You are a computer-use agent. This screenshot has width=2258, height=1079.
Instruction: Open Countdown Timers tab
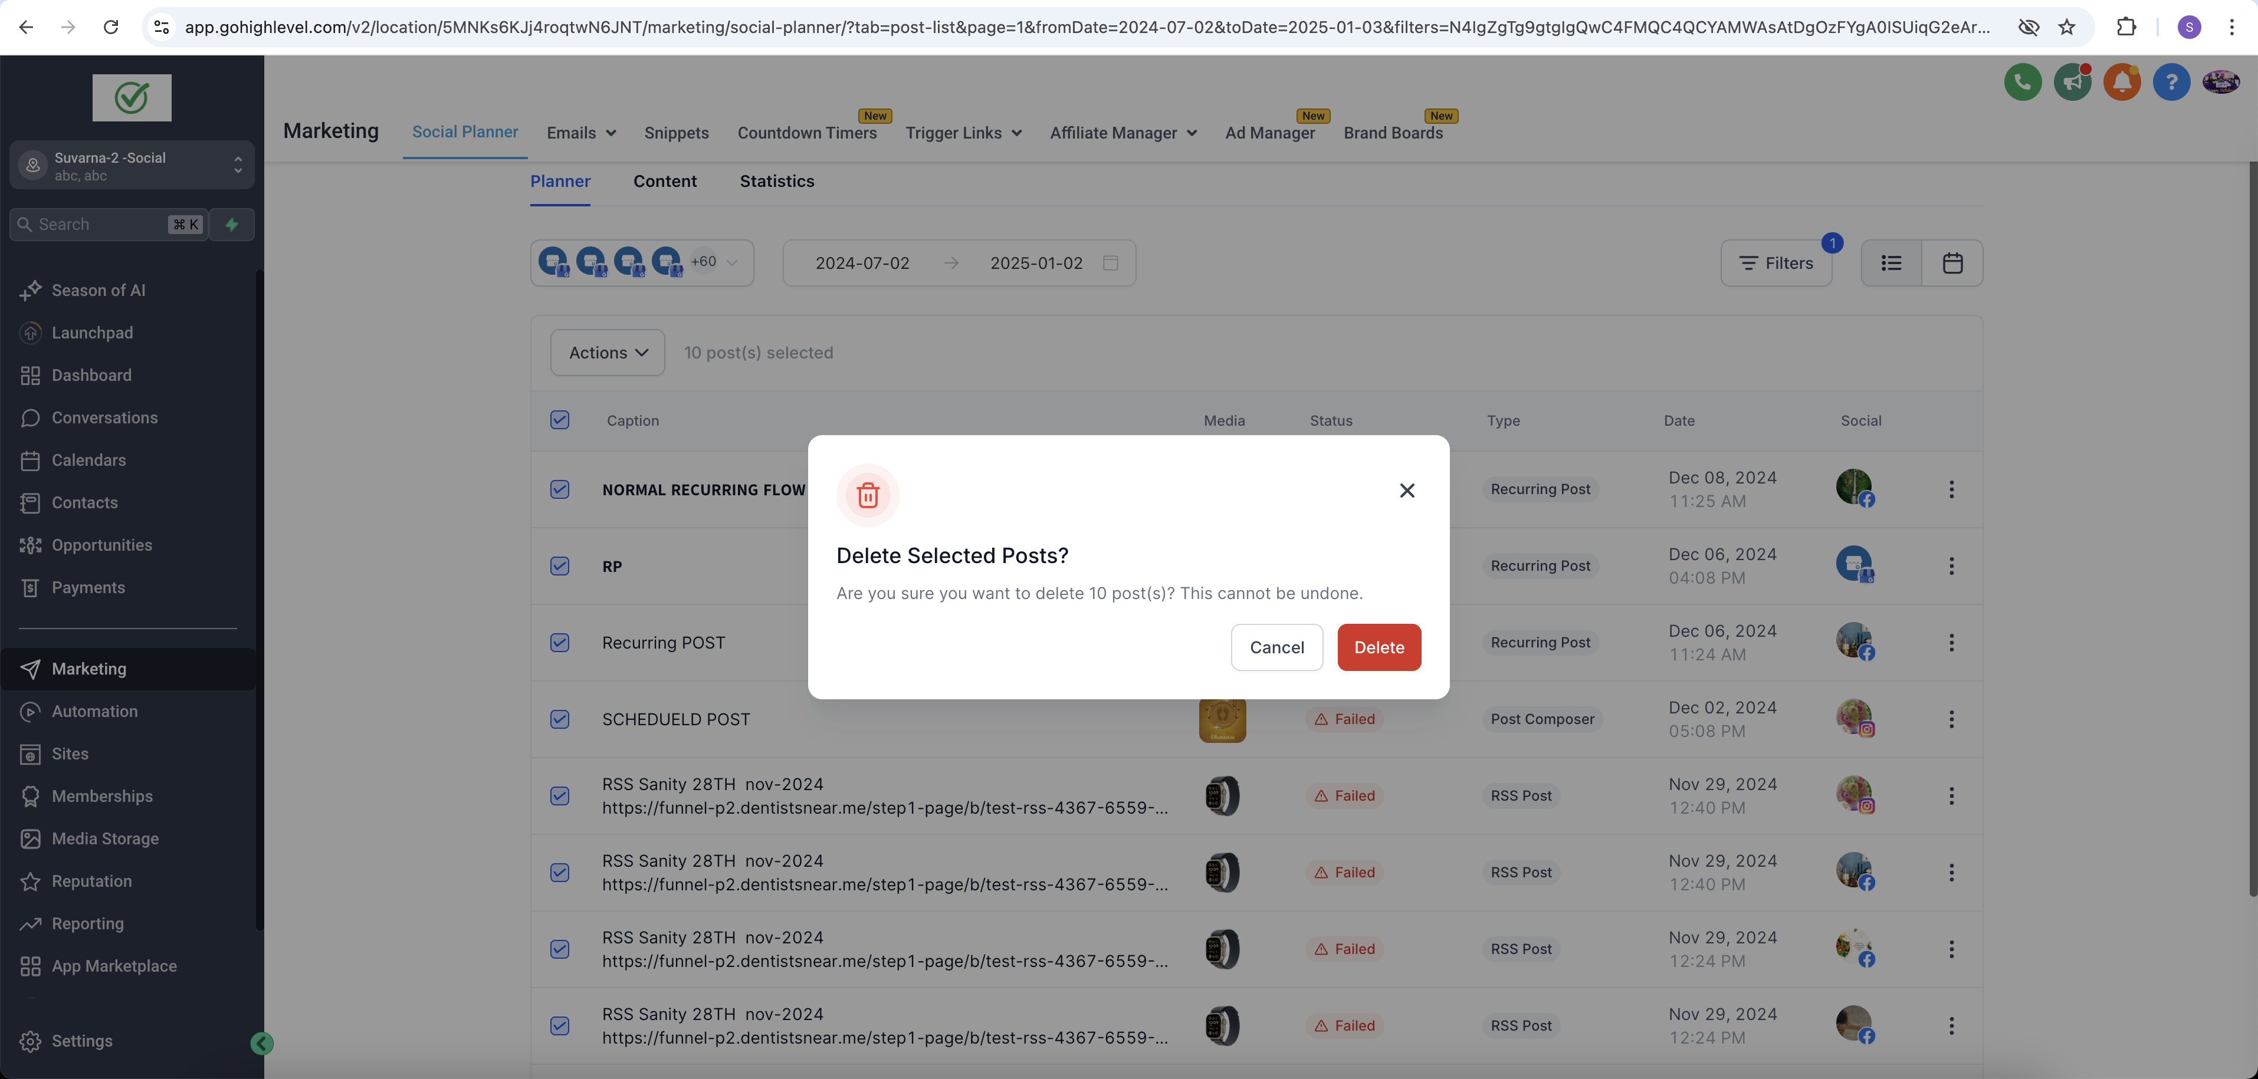pos(806,133)
